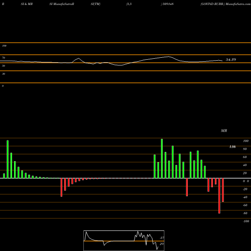Image resolution: width=251 pixels, height=251 pixels.
Task: Click the '(5,5' parameter text in header
Action: pos(129,4)
